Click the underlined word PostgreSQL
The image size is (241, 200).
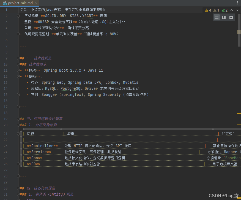tap(71, 89)
